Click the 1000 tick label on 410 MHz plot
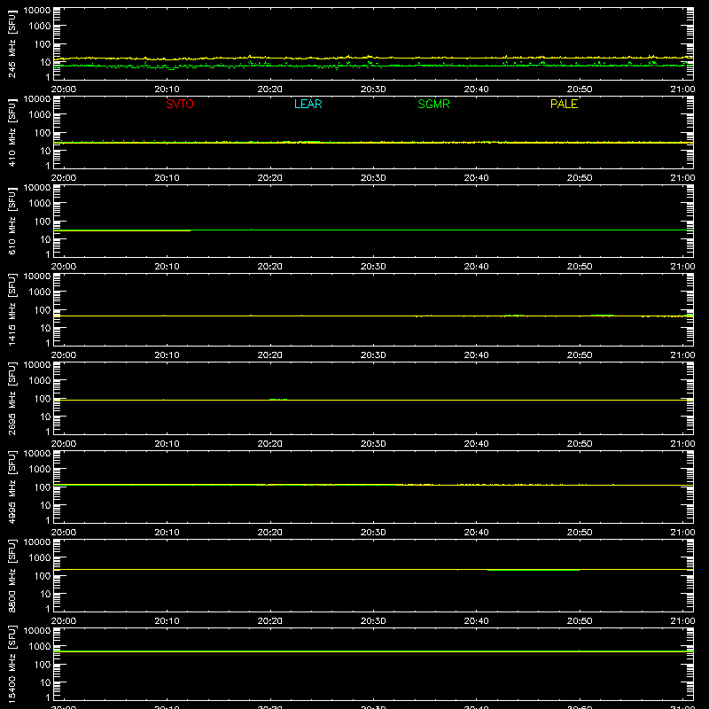The width and height of the screenshot is (709, 709). (x=40, y=115)
